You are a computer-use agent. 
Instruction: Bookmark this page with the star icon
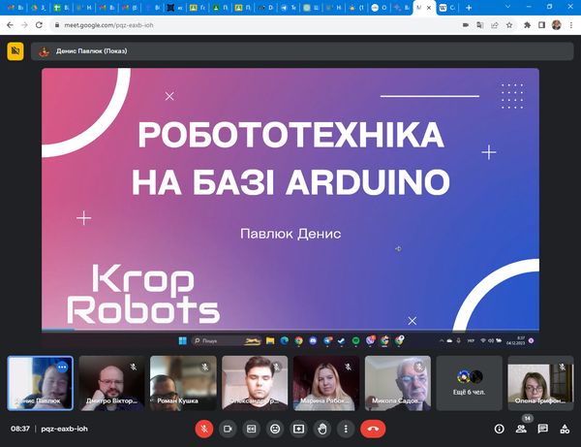click(x=506, y=24)
